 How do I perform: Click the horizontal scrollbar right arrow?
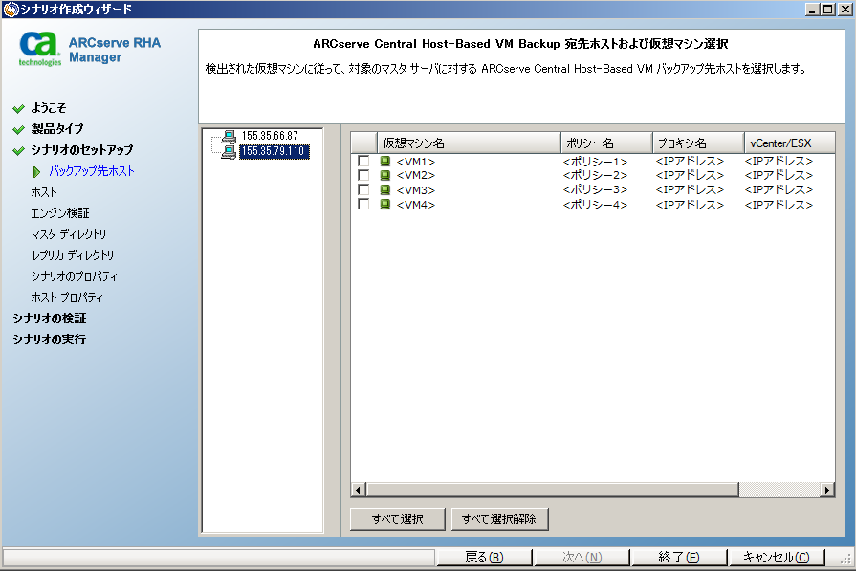pyautogui.click(x=827, y=490)
